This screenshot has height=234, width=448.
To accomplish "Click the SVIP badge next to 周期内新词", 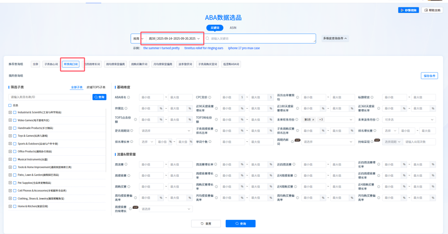I will click(x=297, y=140).
